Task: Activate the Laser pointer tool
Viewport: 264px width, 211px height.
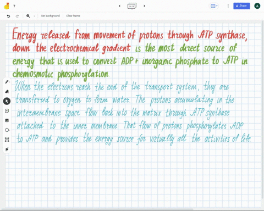Action: tap(7, 149)
